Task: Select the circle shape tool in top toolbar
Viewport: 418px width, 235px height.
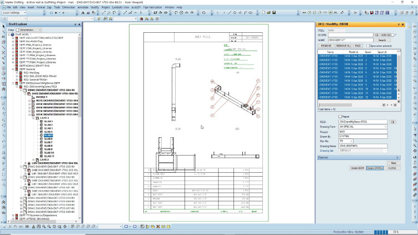Action: [x=235, y=13]
